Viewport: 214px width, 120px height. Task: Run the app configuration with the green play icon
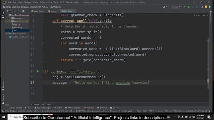coord(185,7)
